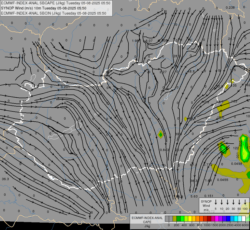Click the map value 49.5
250x230 pixels.
192,118
